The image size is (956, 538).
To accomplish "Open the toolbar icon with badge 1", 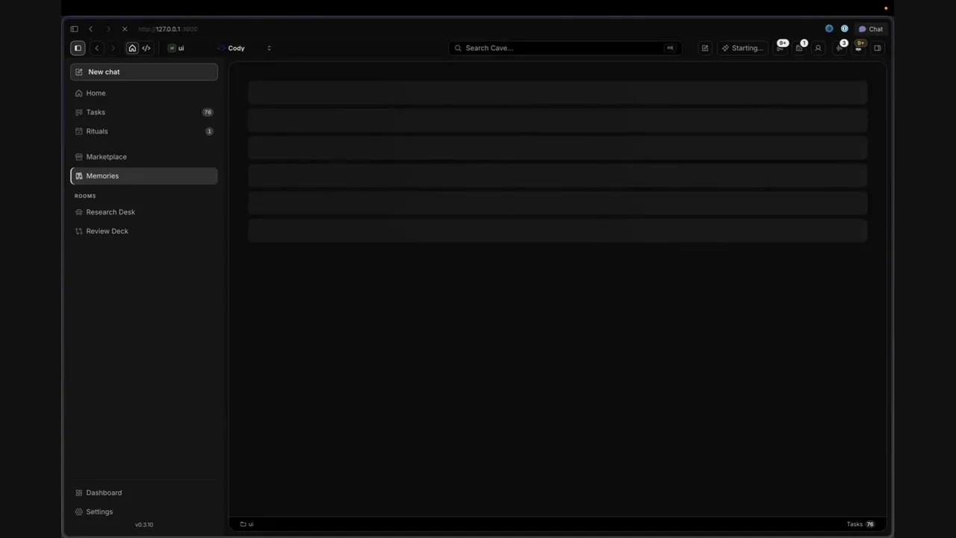I will 799,48.
